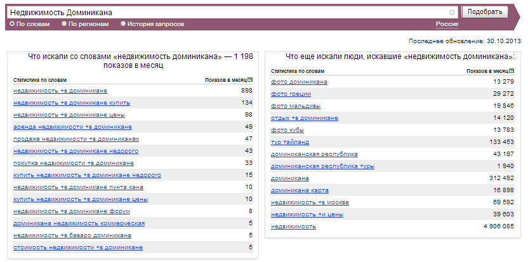Click the value 1 940 for 'доминиканская республика туры'
The image size is (528, 262).
(505, 166)
